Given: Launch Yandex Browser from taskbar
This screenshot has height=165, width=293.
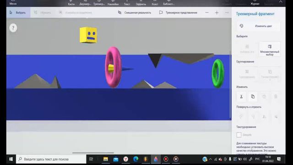Looking at the screenshot, I should (x=126, y=159).
